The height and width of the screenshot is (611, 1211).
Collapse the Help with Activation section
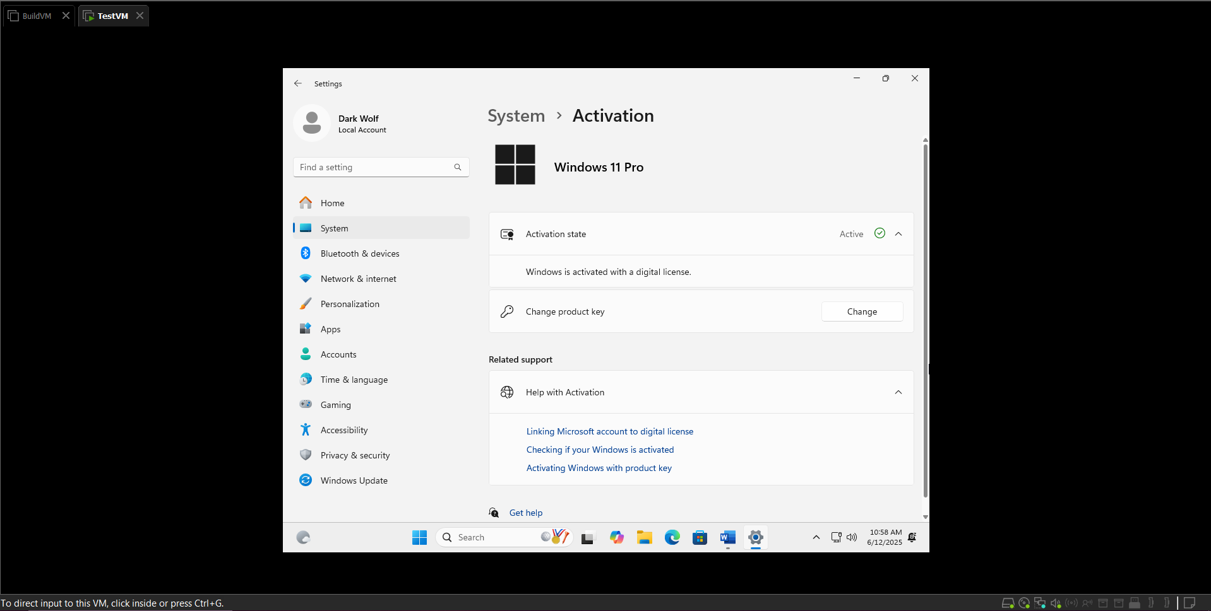[x=898, y=392]
